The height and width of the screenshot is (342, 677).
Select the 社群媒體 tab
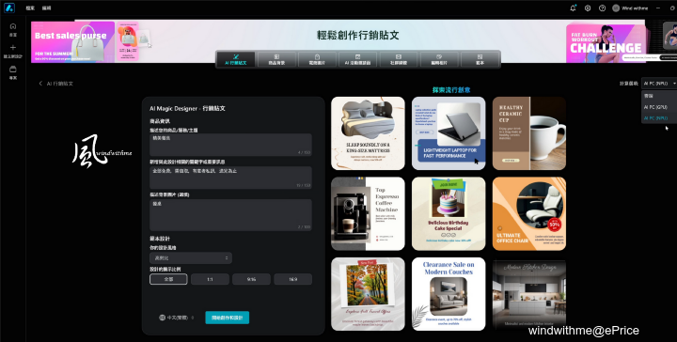[399, 59]
